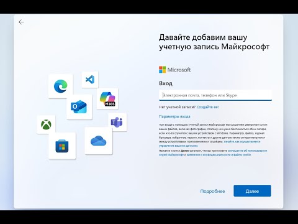The height and width of the screenshot is (224, 298).
Task: Open the Microsoft services agreement link
Action: [x=213, y=152]
